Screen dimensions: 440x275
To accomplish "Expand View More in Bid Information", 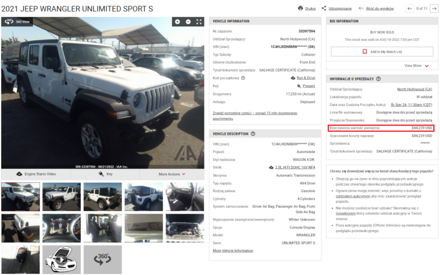I will [417, 66].
